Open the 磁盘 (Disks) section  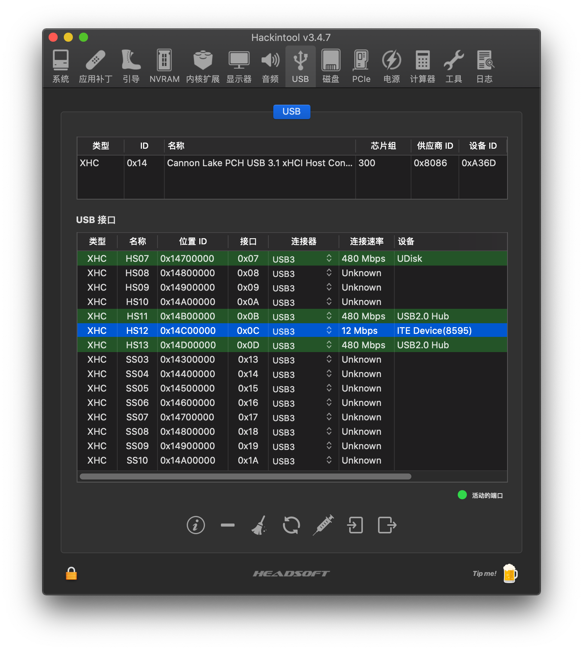click(x=331, y=66)
